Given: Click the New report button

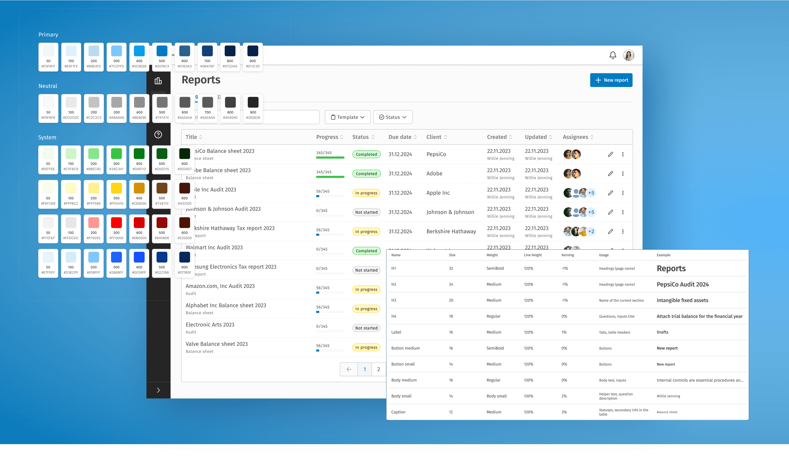Looking at the screenshot, I should coord(611,80).
